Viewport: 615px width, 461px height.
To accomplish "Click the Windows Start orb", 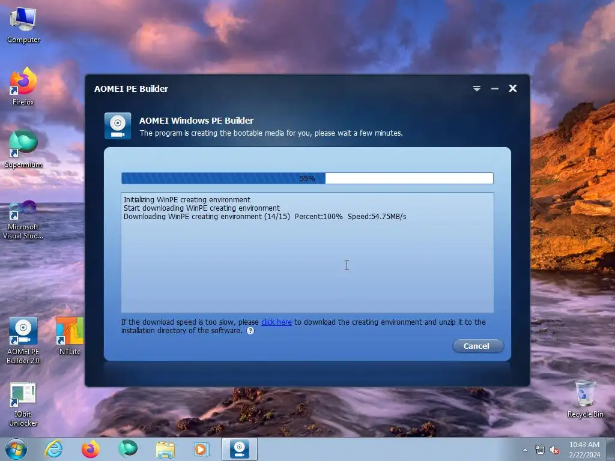I will (16, 449).
